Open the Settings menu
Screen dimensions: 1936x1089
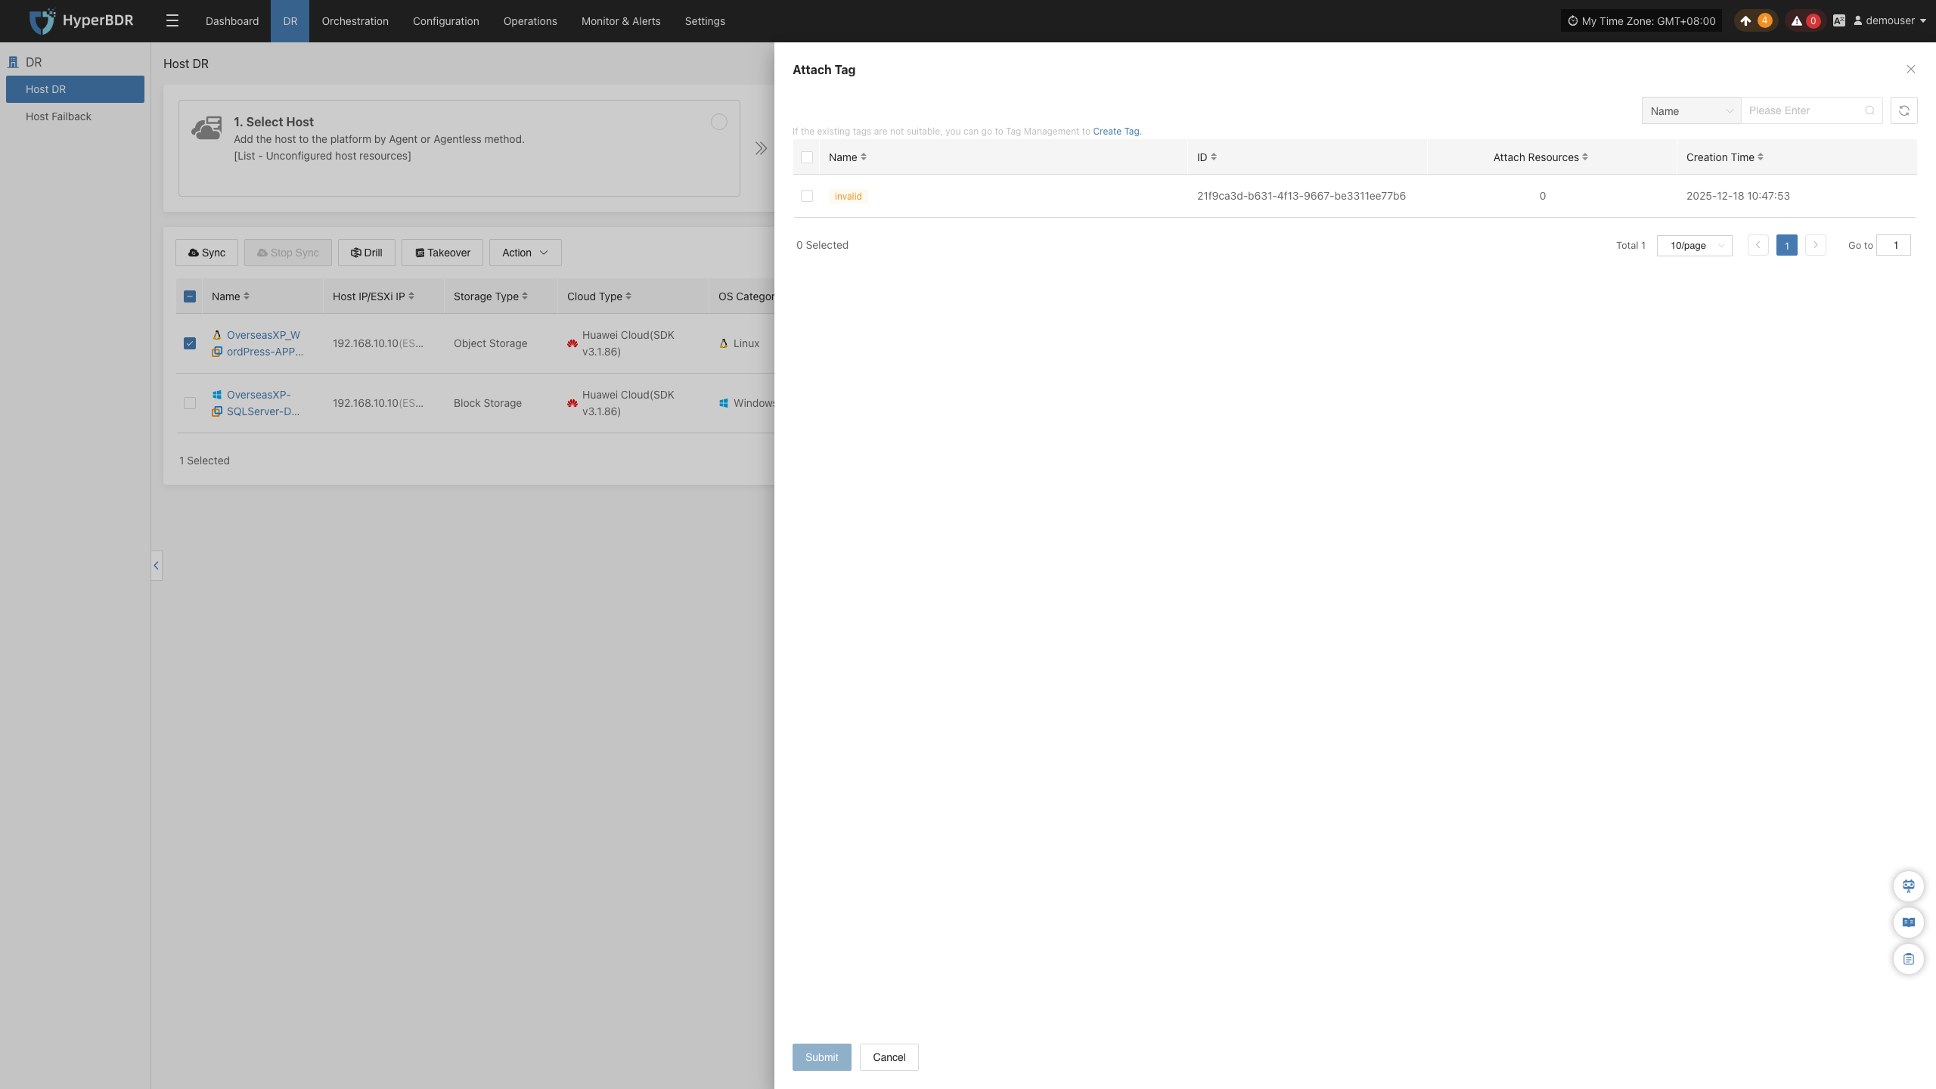[x=705, y=21]
